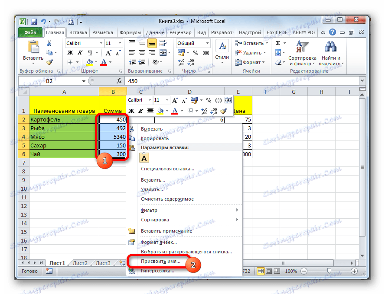Click the Save icon on Quick Access Toolbar
This screenshot has height=294, width=385.
[33, 21]
